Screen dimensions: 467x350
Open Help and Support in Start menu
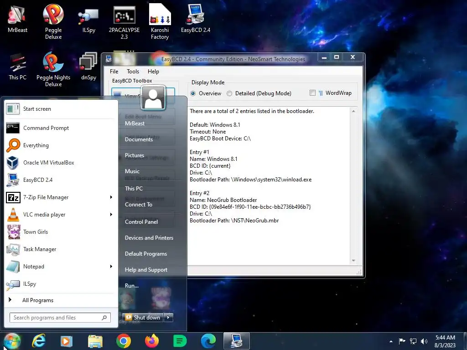pyautogui.click(x=146, y=270)
